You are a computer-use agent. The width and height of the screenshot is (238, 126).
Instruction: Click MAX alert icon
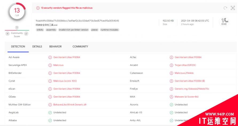(171, 97)
